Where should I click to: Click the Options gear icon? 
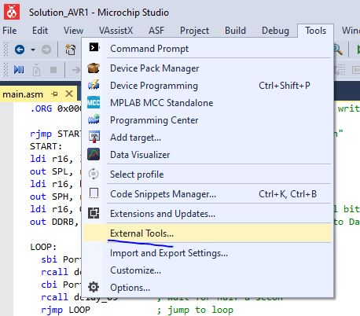94,287
